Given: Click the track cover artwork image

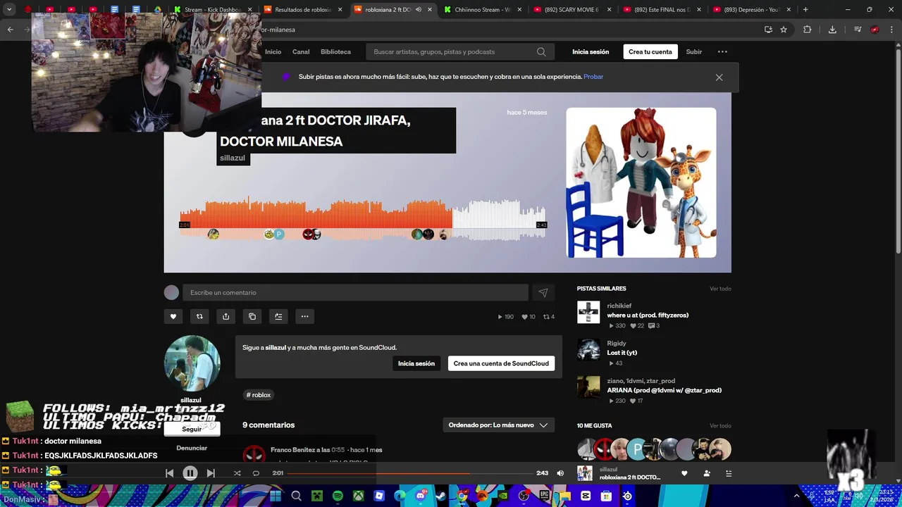Looking at the screenshot, I should coord(641,183).
